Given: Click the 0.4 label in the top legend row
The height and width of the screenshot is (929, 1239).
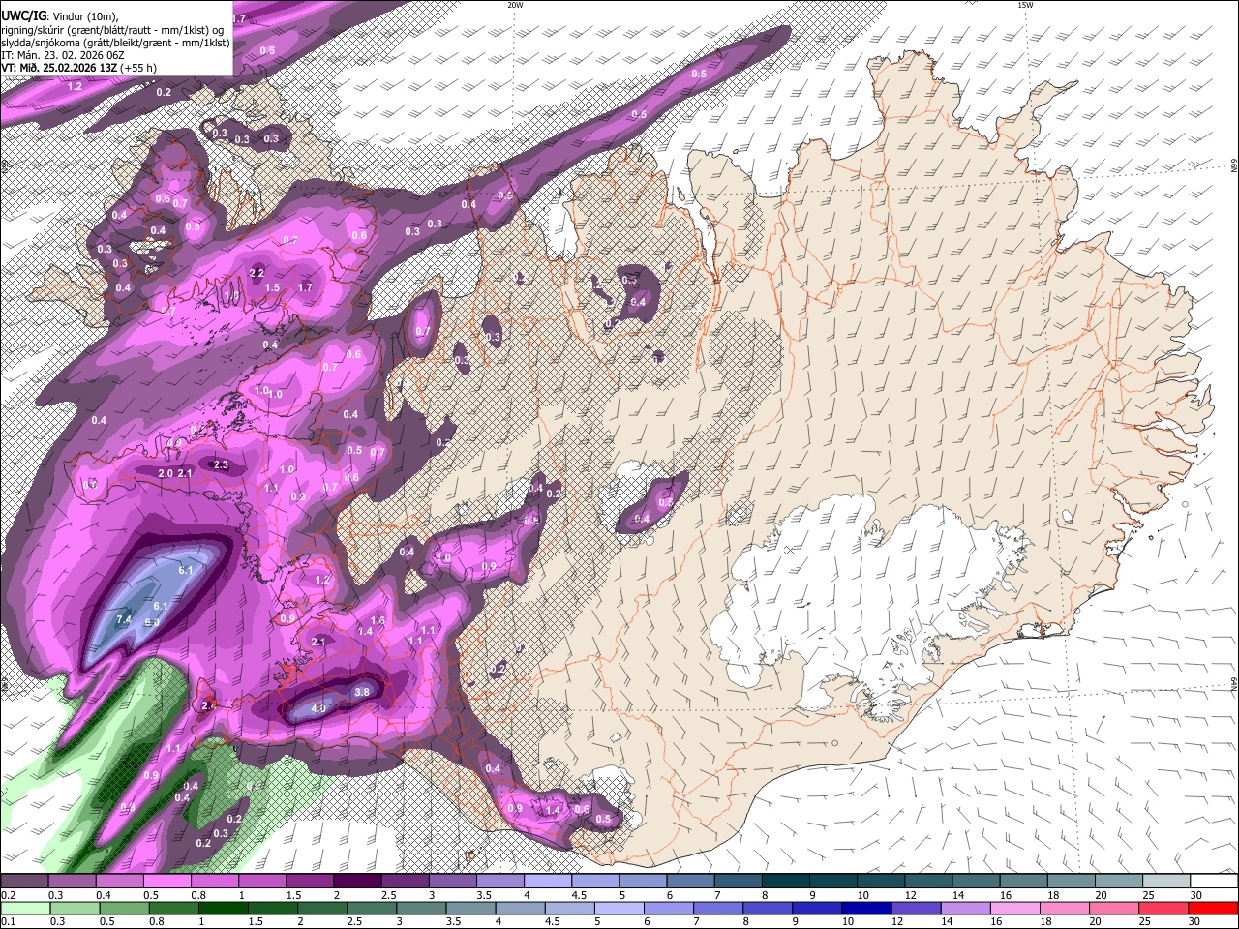Looking at the screenshot, I should point(103,895).
